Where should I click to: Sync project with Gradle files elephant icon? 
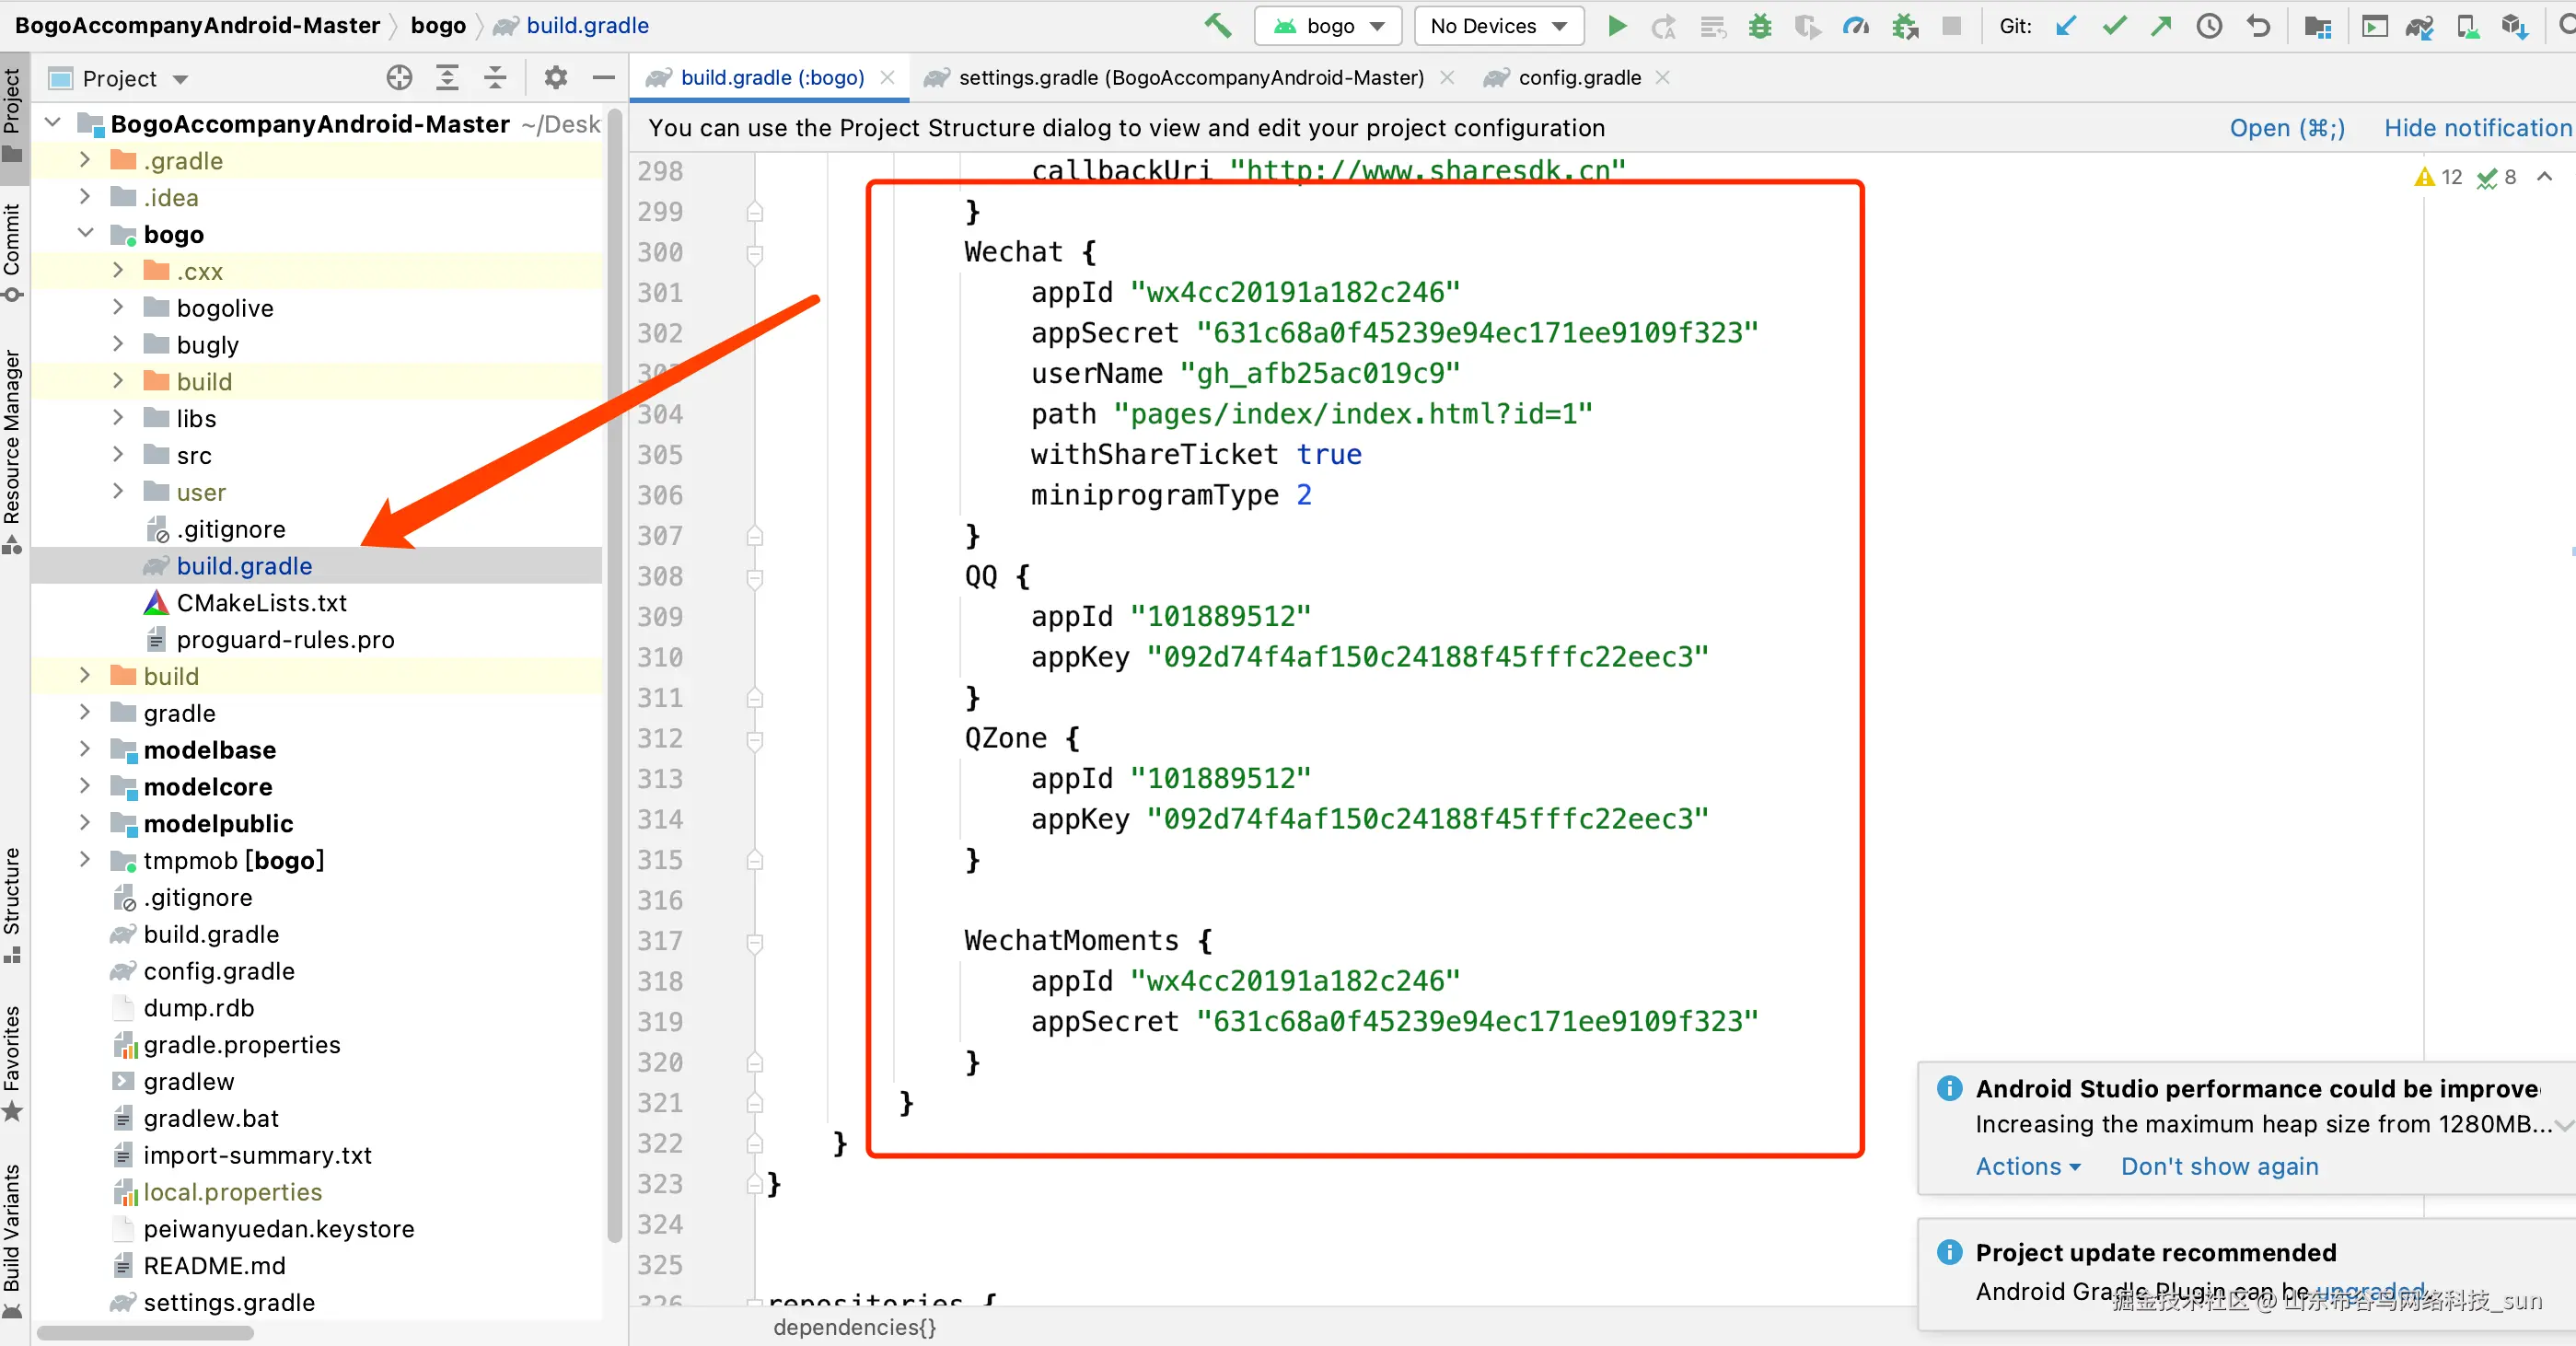pyautogui.click(x=2419, y=26)
